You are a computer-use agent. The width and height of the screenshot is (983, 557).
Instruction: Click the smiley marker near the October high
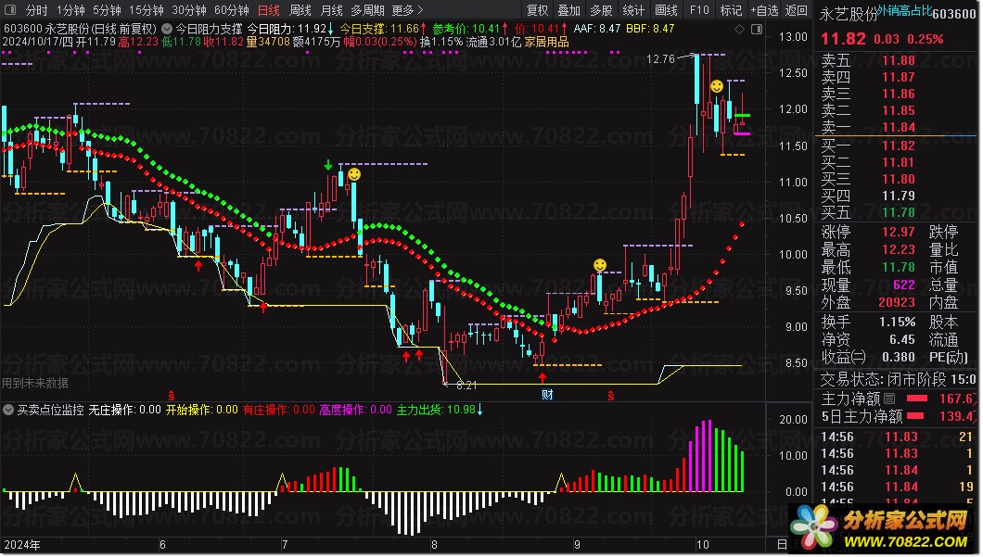pos(717,86)
